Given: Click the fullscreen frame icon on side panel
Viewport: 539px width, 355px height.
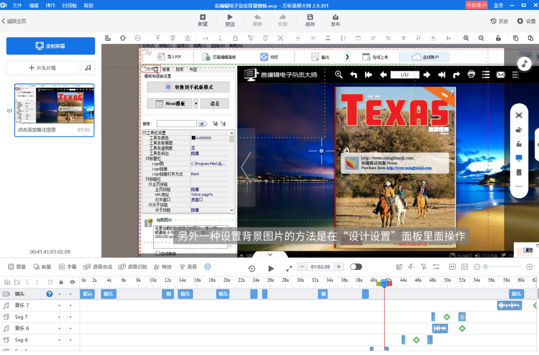Looking at the screenshot, I should tap(519, 115).
